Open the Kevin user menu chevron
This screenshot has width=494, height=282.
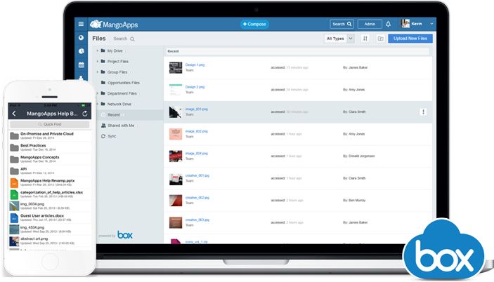click(431, 24)
